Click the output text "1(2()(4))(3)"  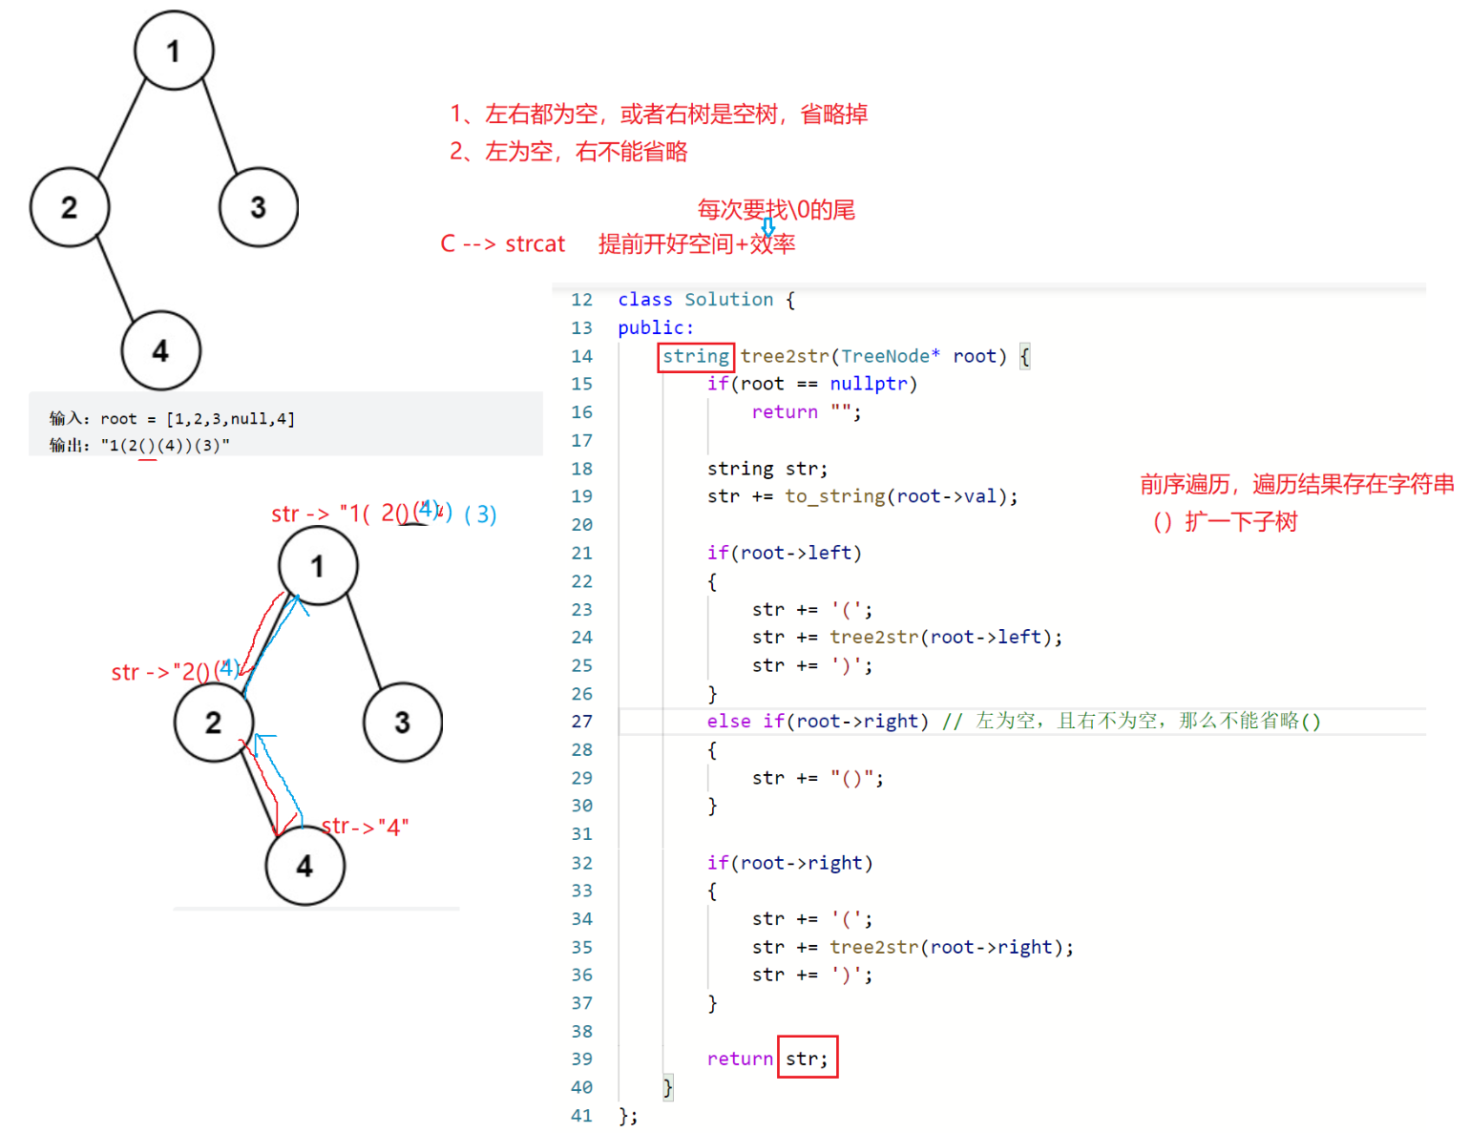point(165,446)
